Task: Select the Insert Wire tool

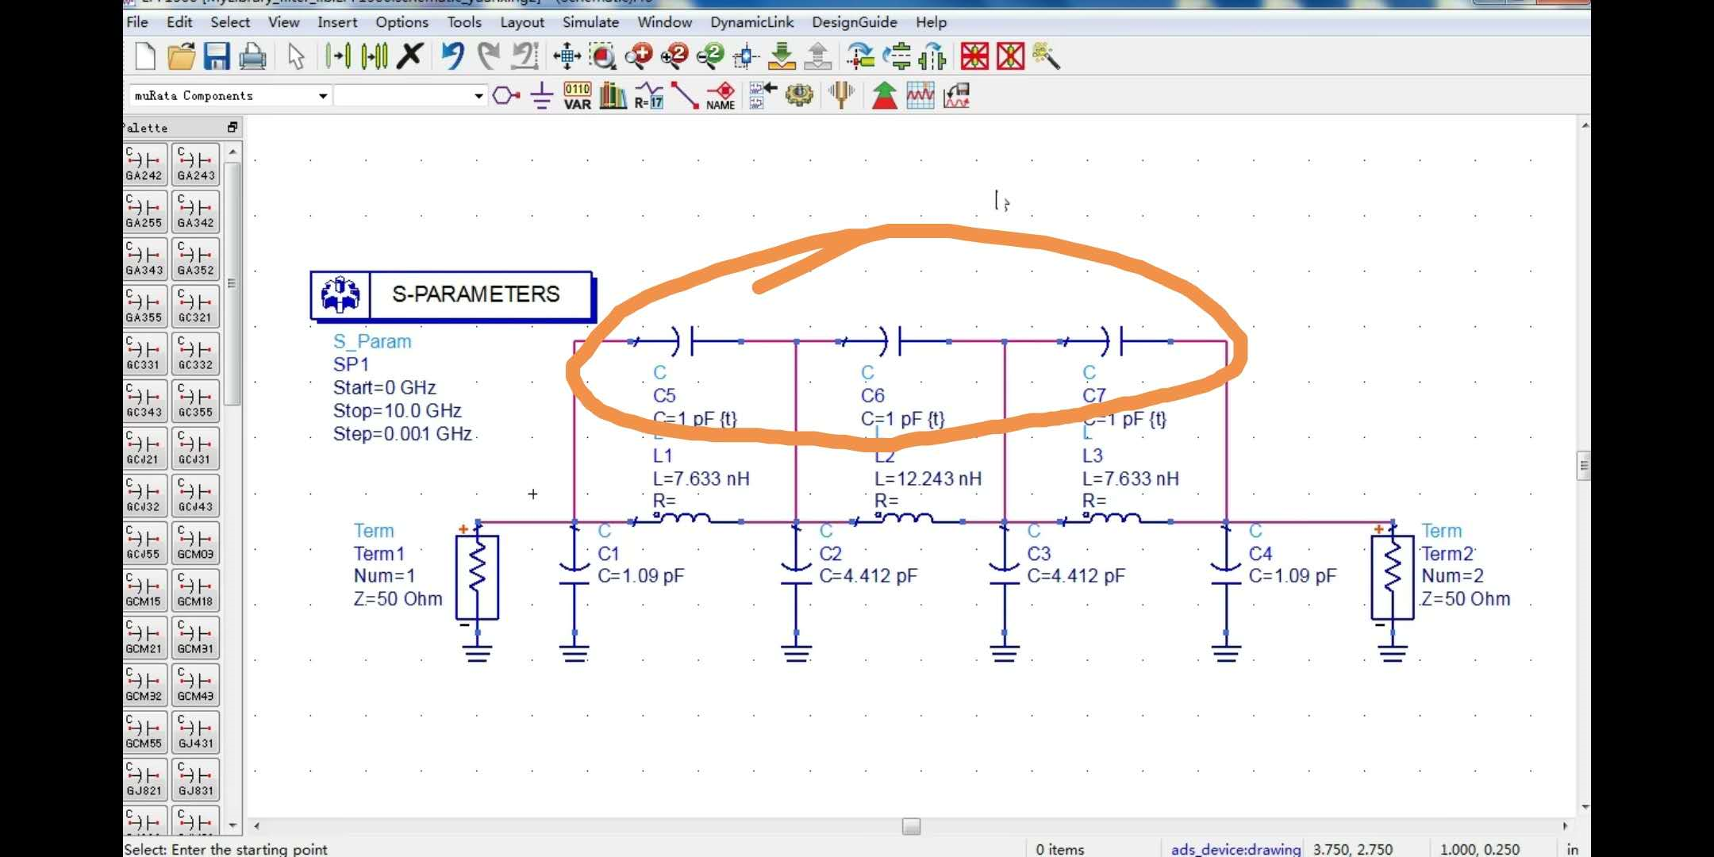Action: pyautogui.click(x=684, y=96)
